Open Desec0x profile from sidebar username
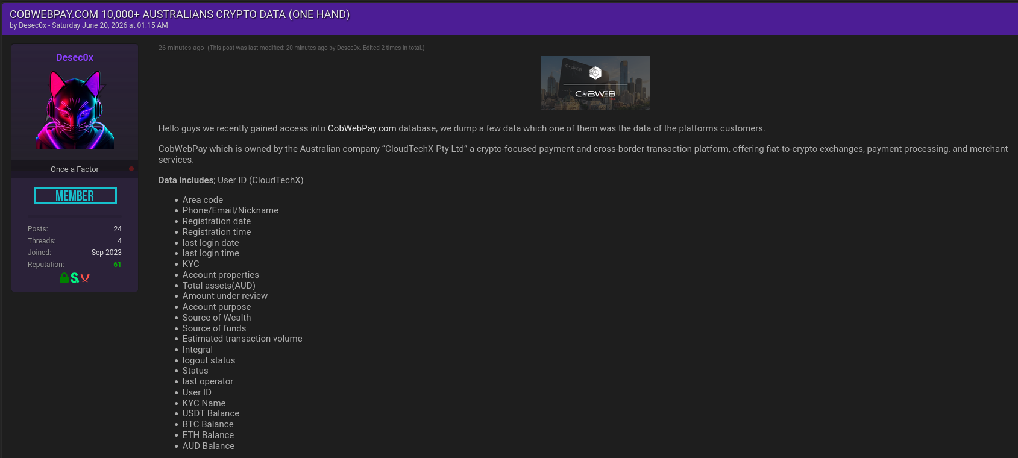The height and width of the screenshot is (458, 1018). 75,57
